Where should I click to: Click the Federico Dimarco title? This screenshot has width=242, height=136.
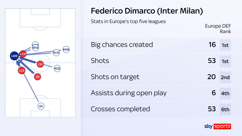(x=147, y=11)
